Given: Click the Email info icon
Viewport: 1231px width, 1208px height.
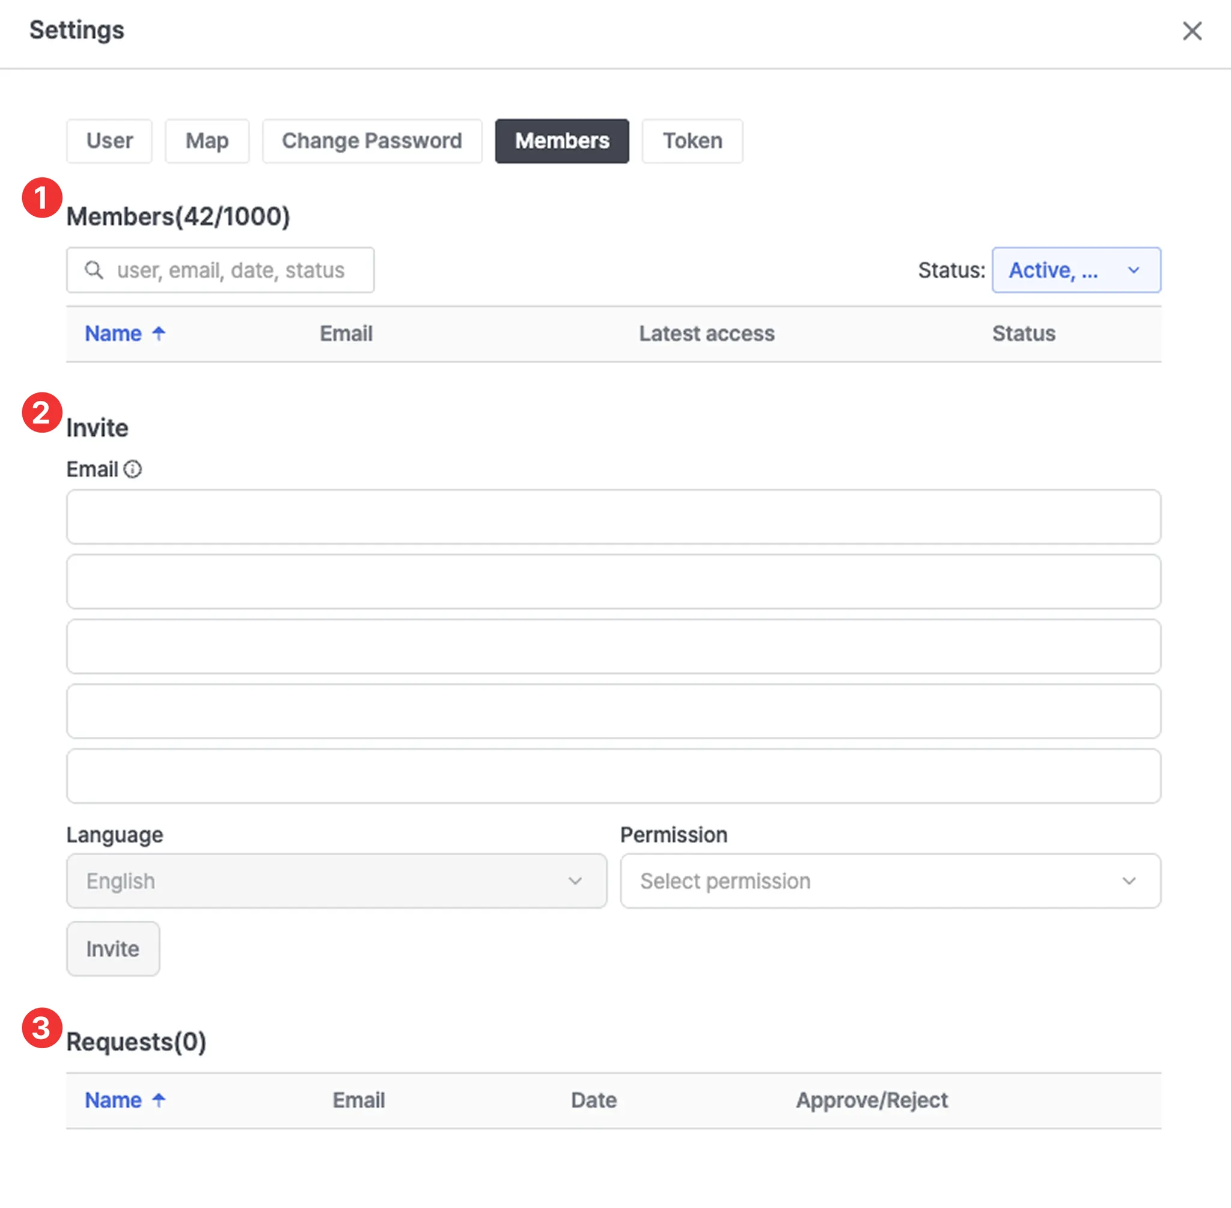Looking at the screenshot, I should pyautogui.click(x=132, y=469).
